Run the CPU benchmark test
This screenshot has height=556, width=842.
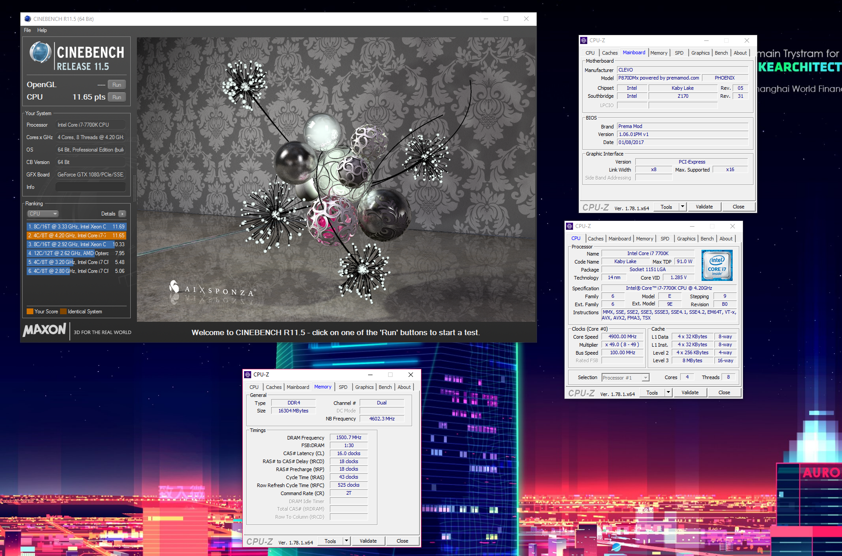tap(117, 97)
